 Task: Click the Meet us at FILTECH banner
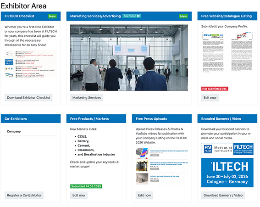coord(227,149)
